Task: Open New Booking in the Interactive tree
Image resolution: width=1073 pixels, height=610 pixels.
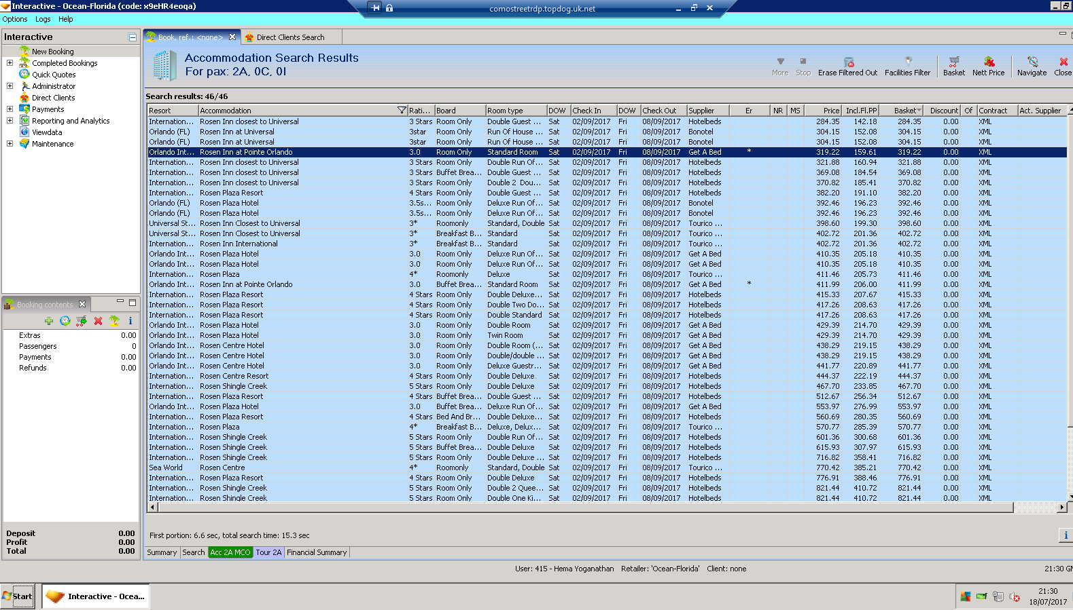Action: coord(53,52)
